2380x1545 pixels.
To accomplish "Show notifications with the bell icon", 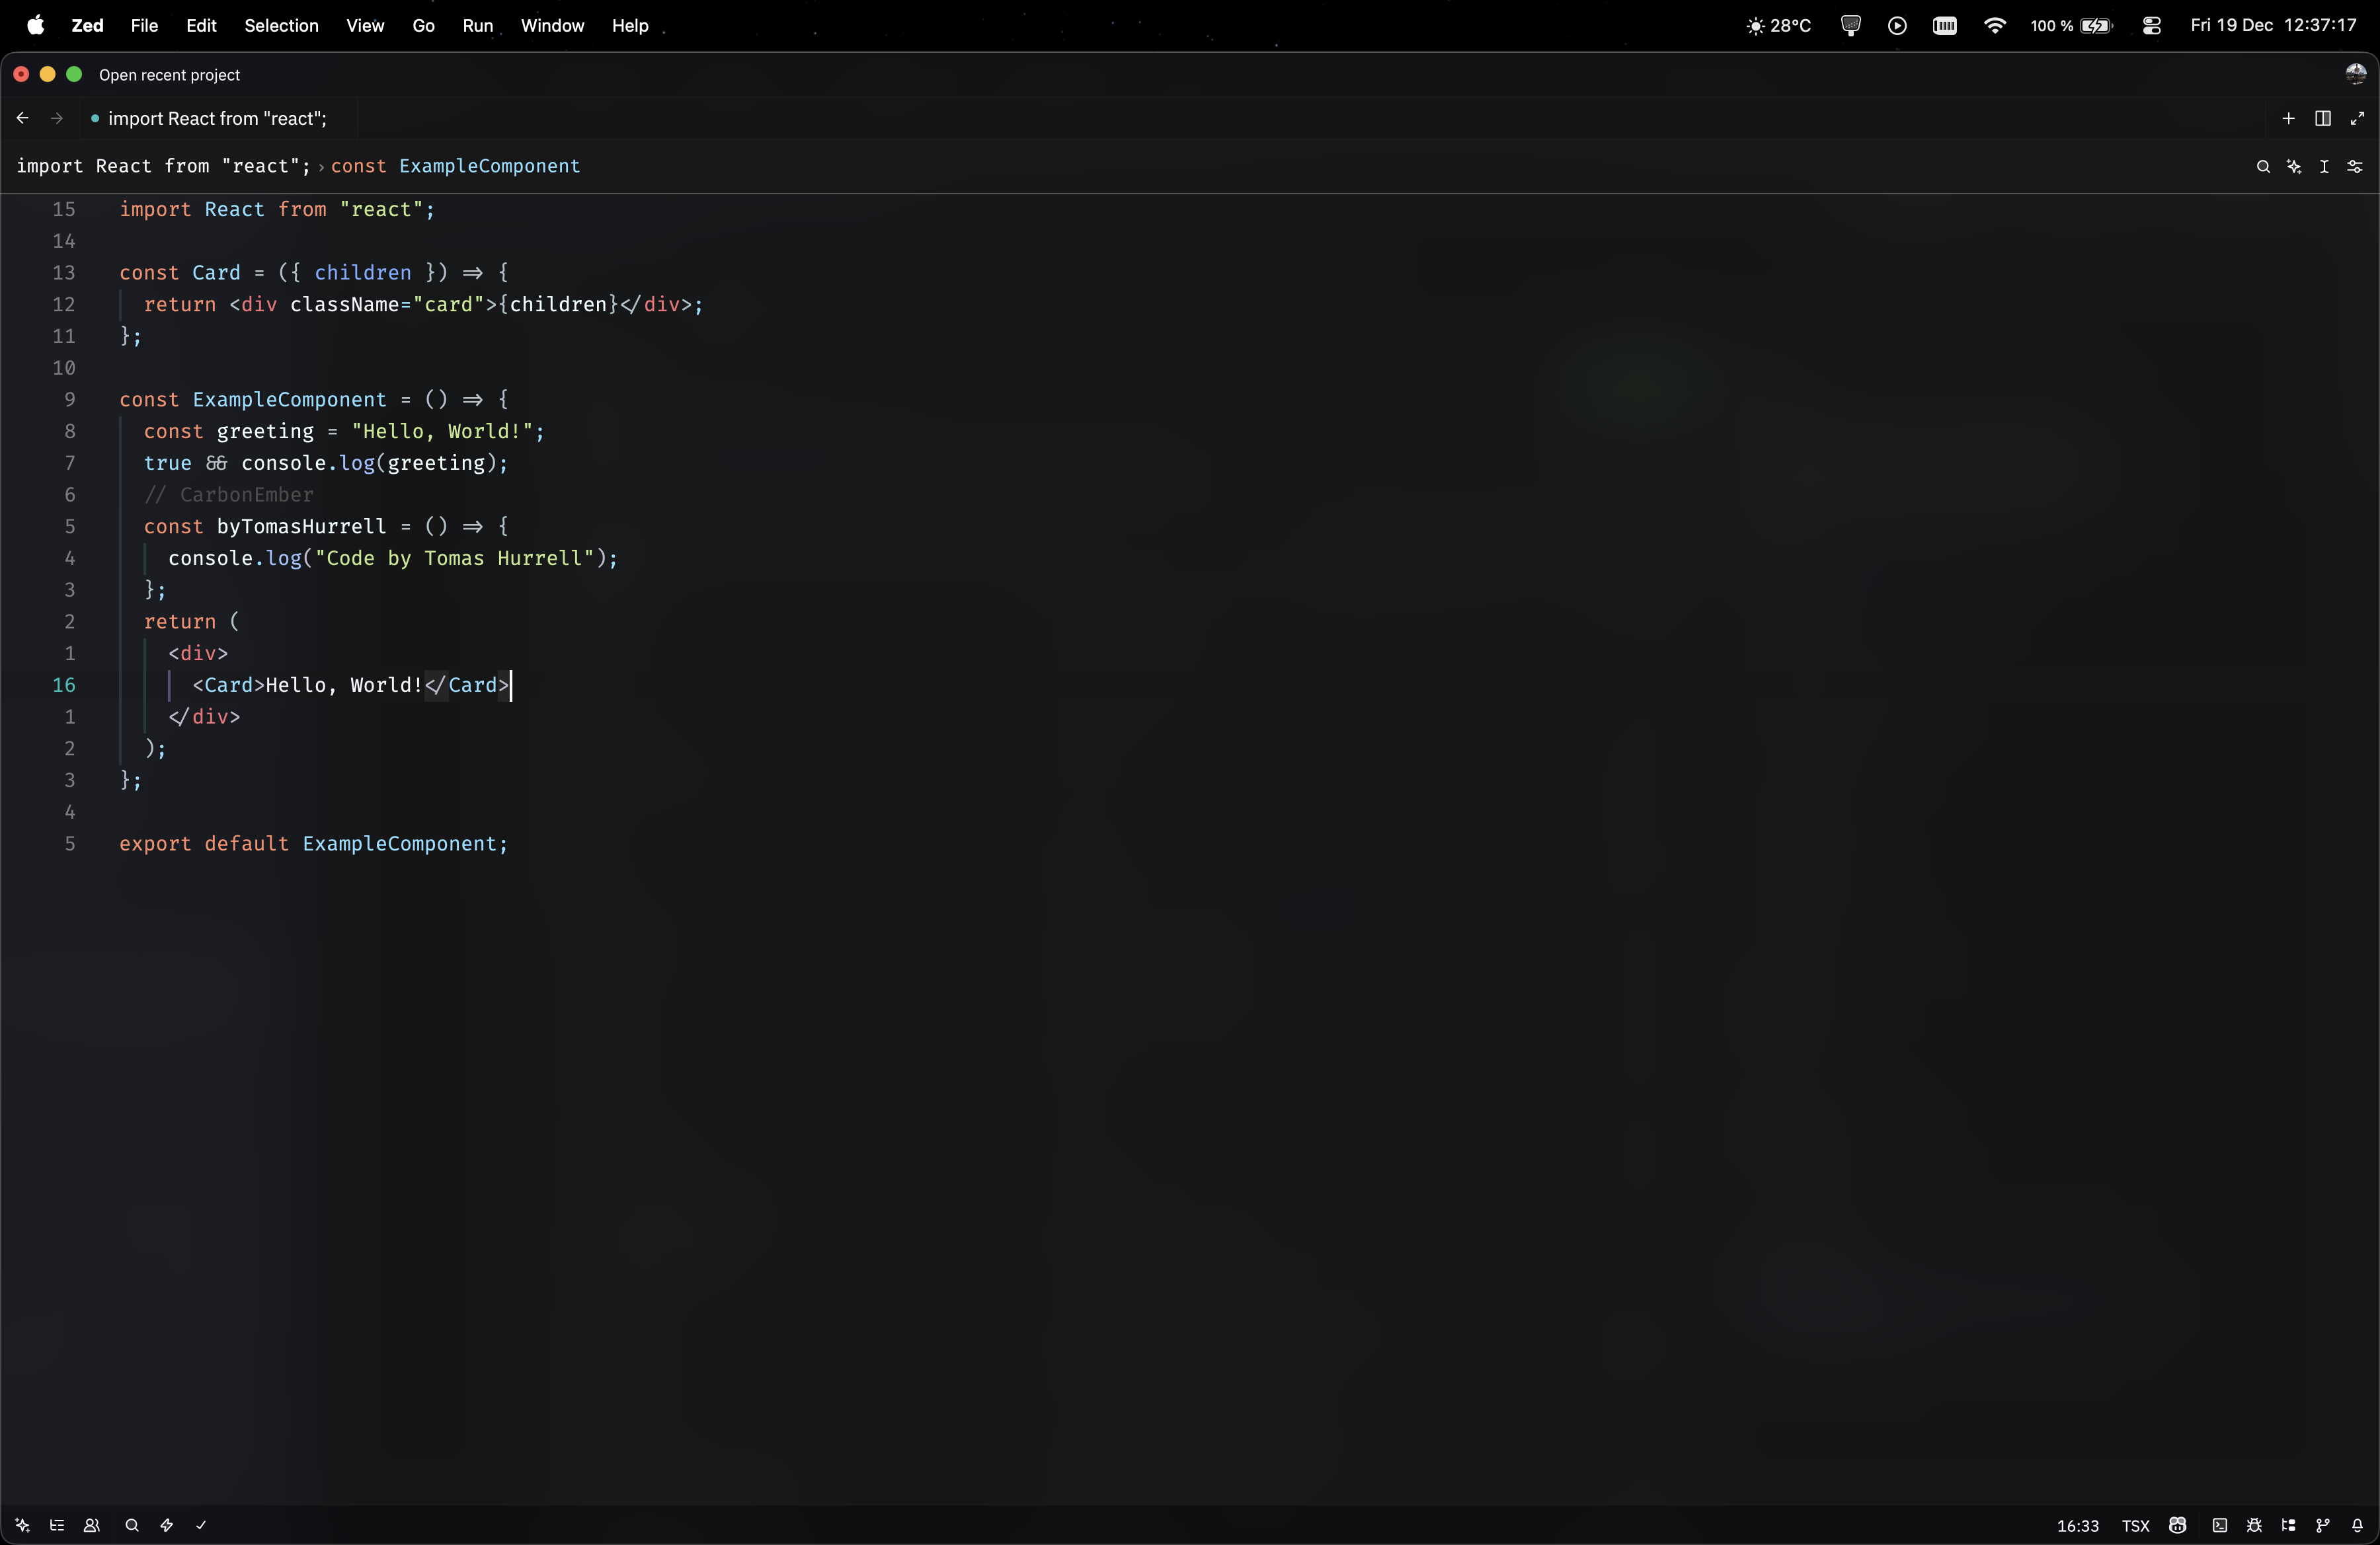I will pyautogui.click(x=2357, y=1525).
